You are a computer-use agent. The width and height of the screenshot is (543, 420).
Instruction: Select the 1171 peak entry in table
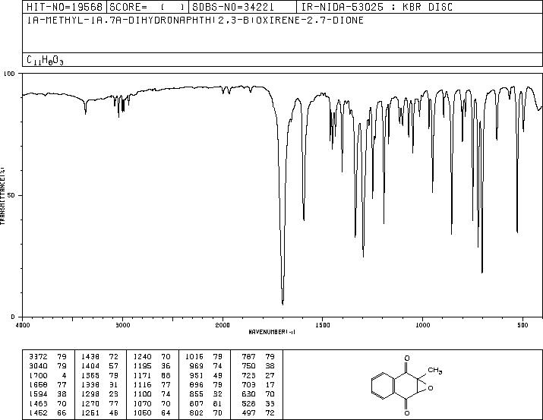point(152,375)
